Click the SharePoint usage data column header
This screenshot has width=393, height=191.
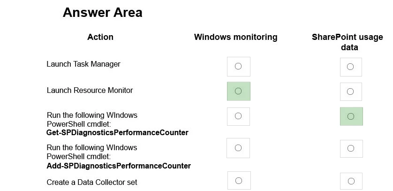[348, 42]
